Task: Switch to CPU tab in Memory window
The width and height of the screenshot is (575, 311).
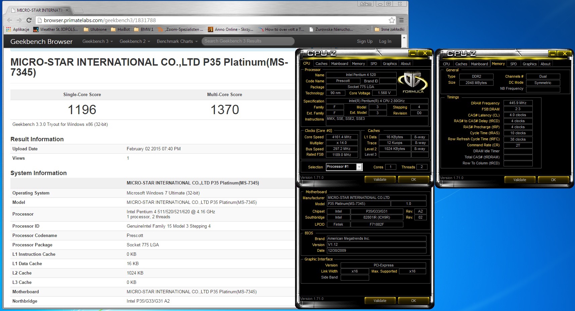Action: pyautogui.click(x=446, y=64)
